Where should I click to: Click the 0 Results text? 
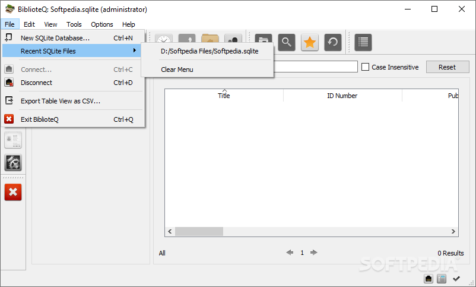(x=450, y=253)
